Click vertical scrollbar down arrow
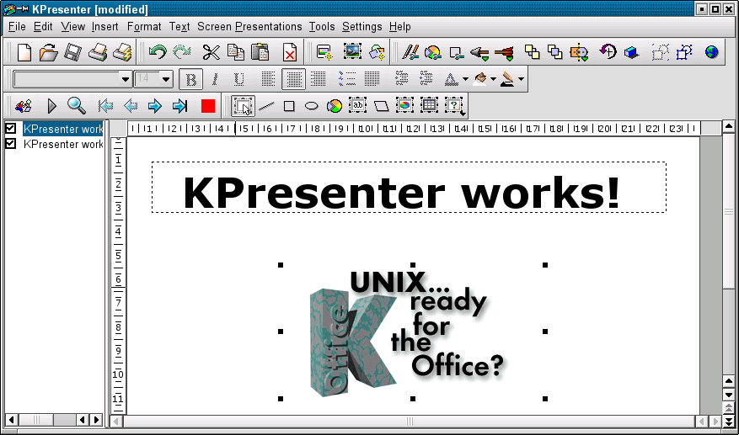Screen dimensions: 739x435 [729, 395]
